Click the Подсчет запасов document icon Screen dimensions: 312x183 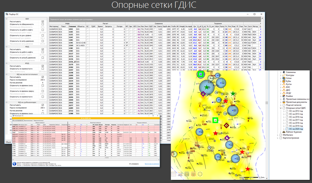[284, 105]
